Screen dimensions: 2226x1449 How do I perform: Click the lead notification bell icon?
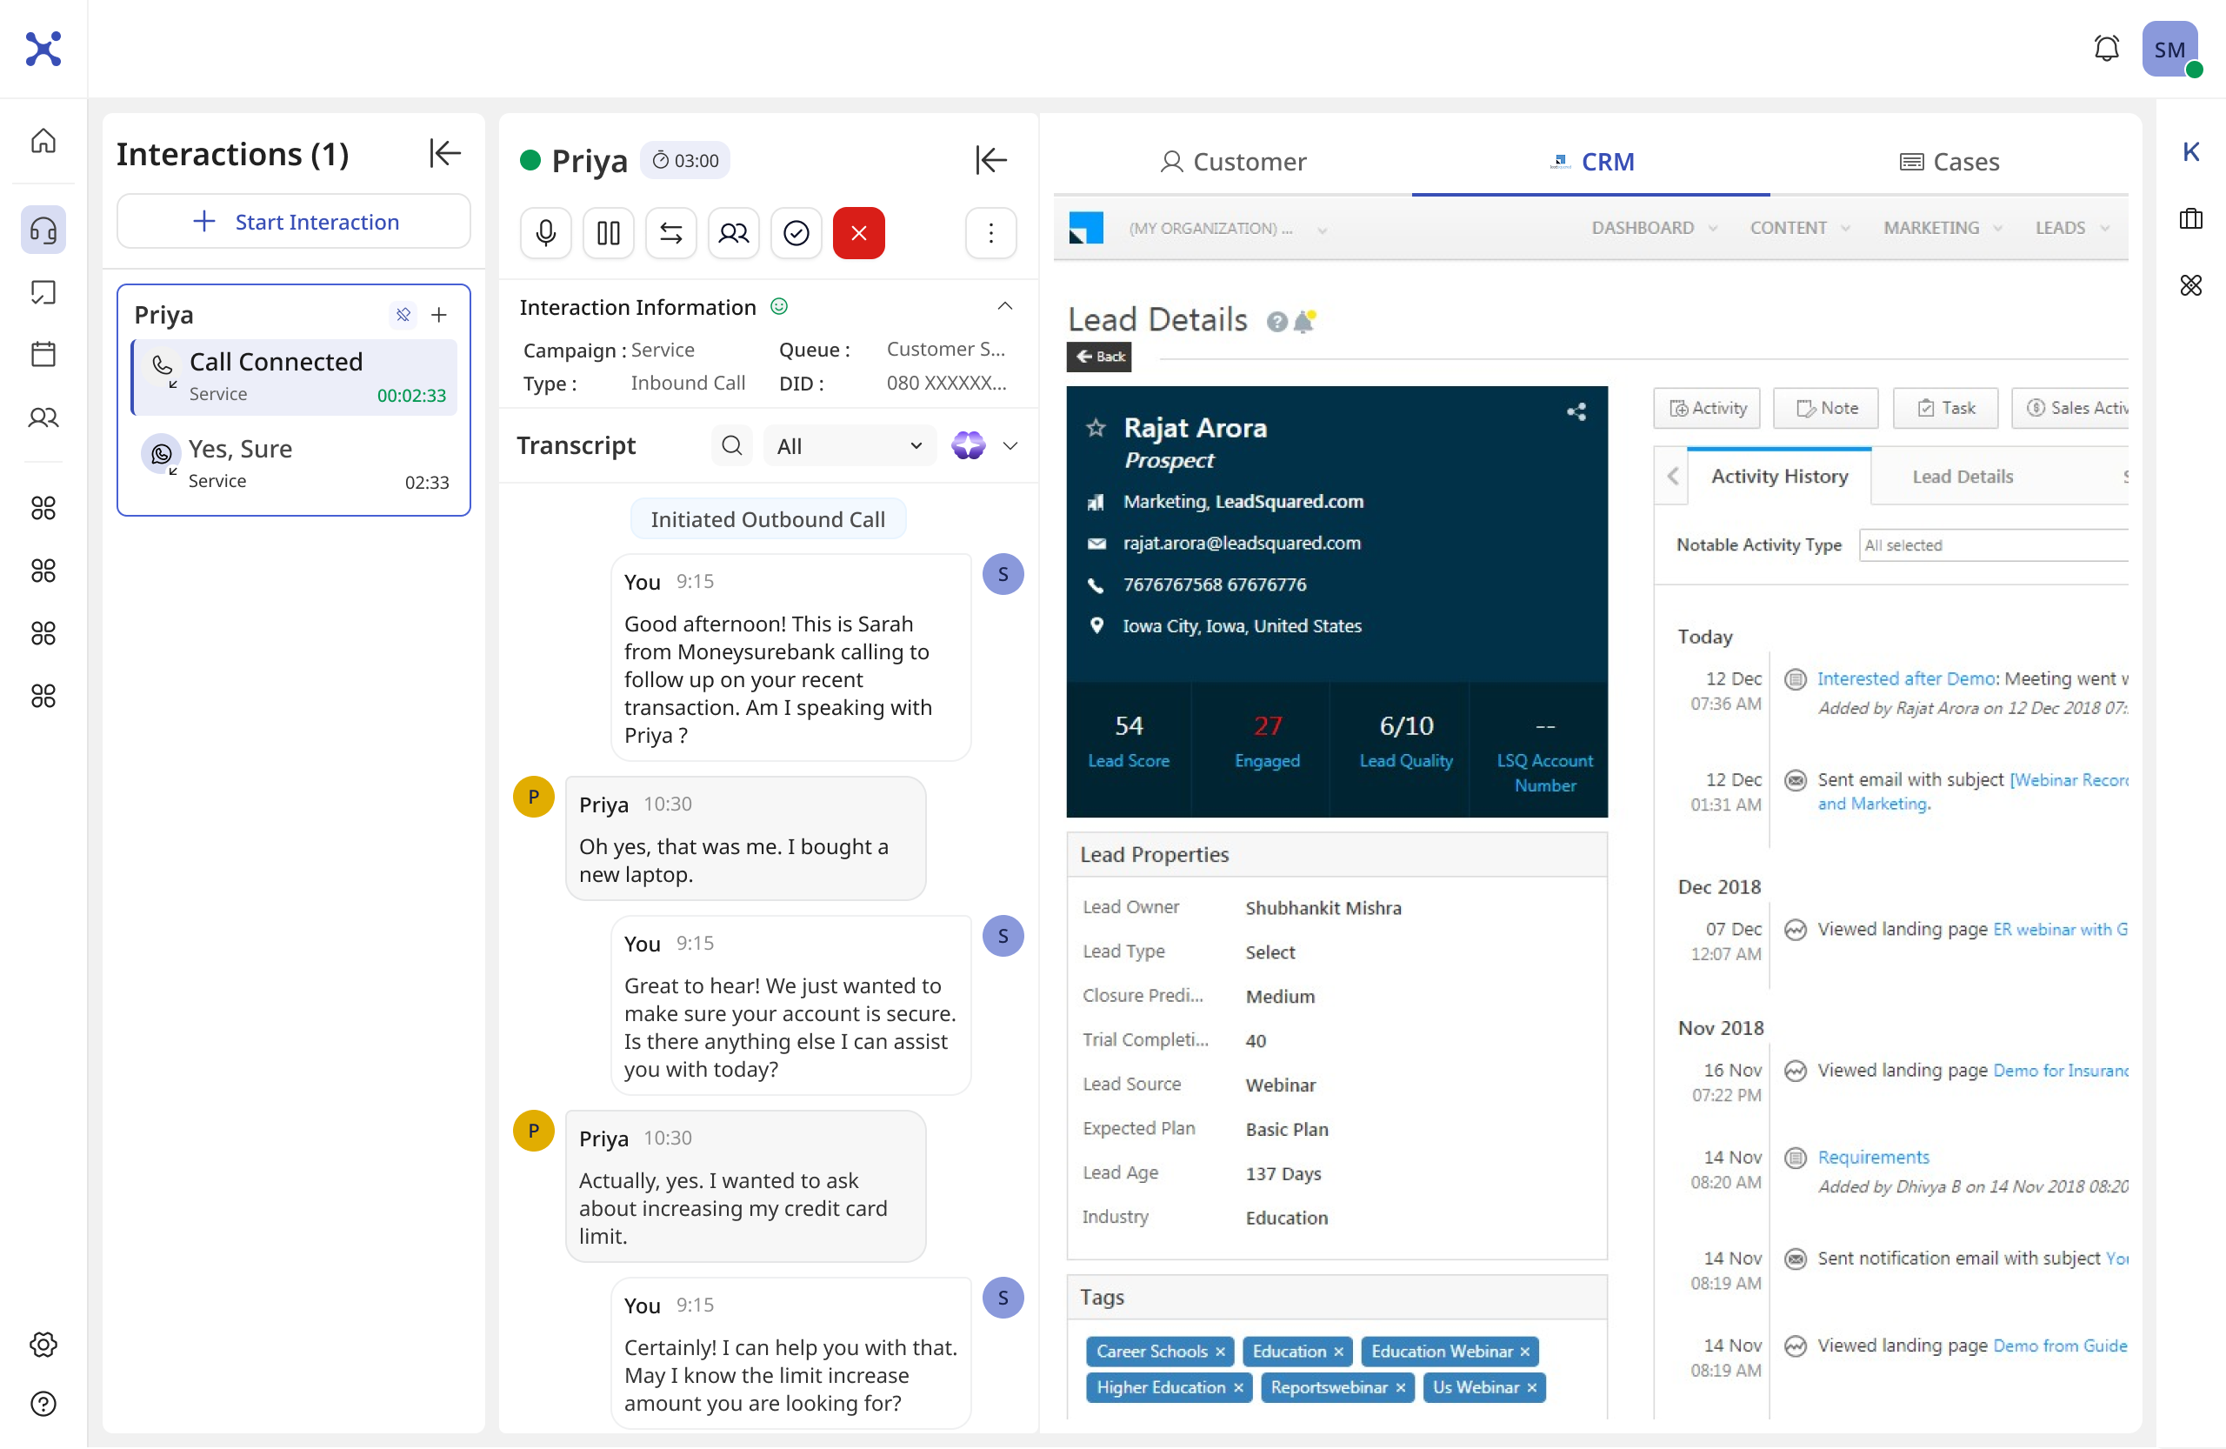coord(1303,322)
